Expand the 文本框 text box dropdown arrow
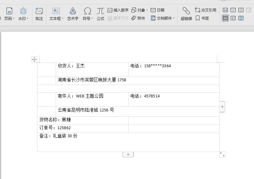This screenshot has width=254, height=179. click(63, 18)
